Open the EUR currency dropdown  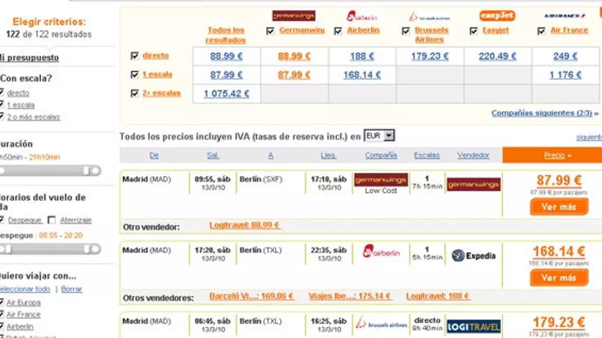[379, 136]
